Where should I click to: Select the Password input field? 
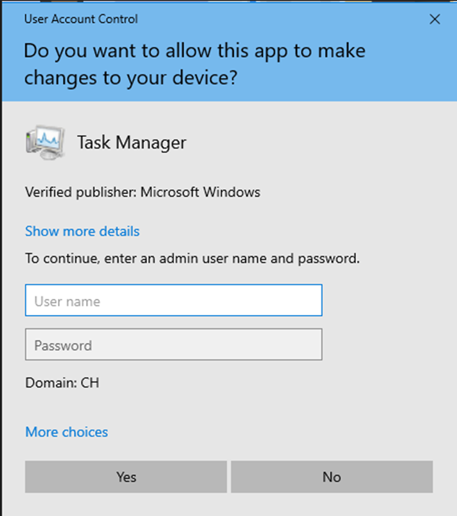point(174,344)
